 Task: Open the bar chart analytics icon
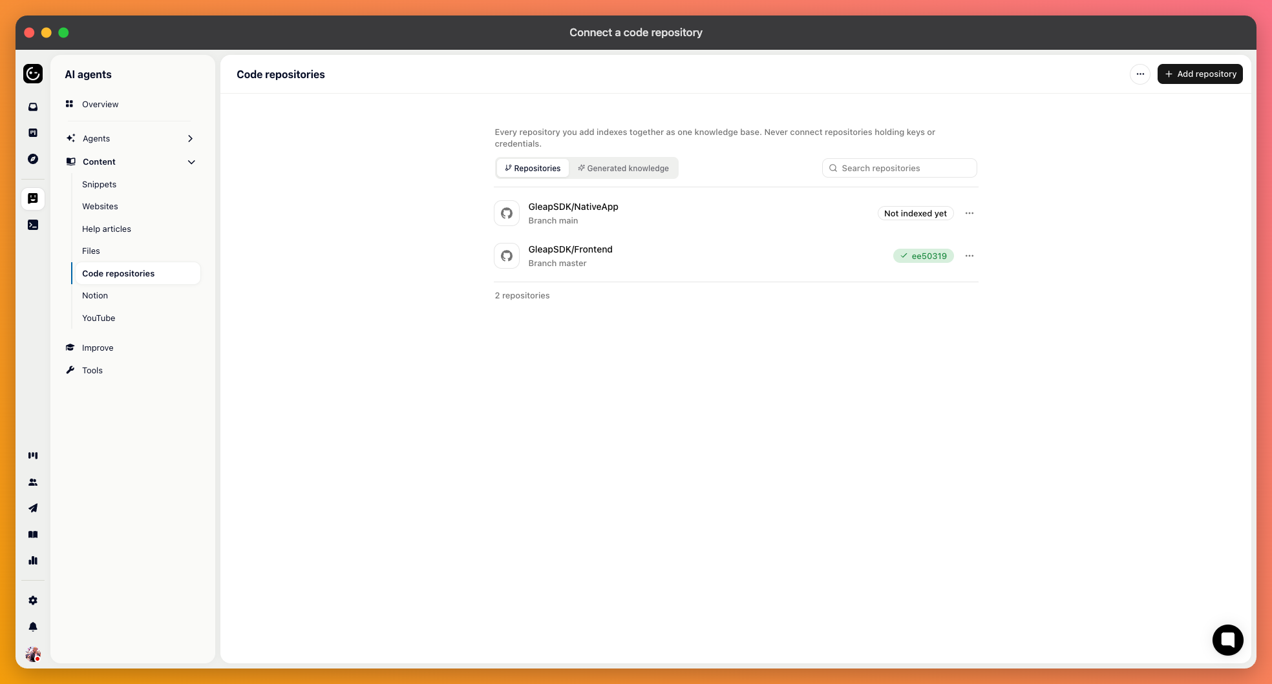tap(33, 561)
